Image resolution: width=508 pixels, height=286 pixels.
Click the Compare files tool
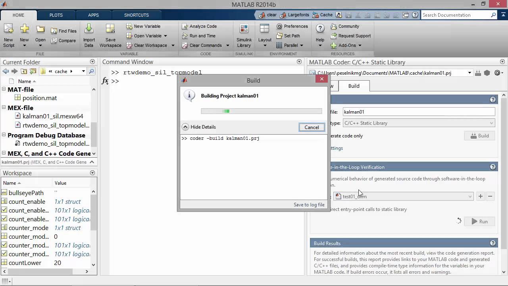point(63,41)
